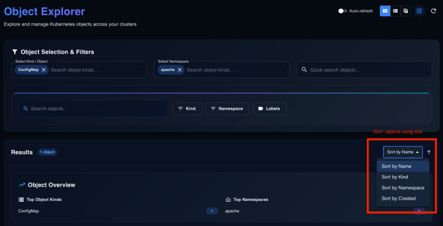Click the refresh icon
The height and width of the screenshot is (226, 443).
tap(433, 11)
